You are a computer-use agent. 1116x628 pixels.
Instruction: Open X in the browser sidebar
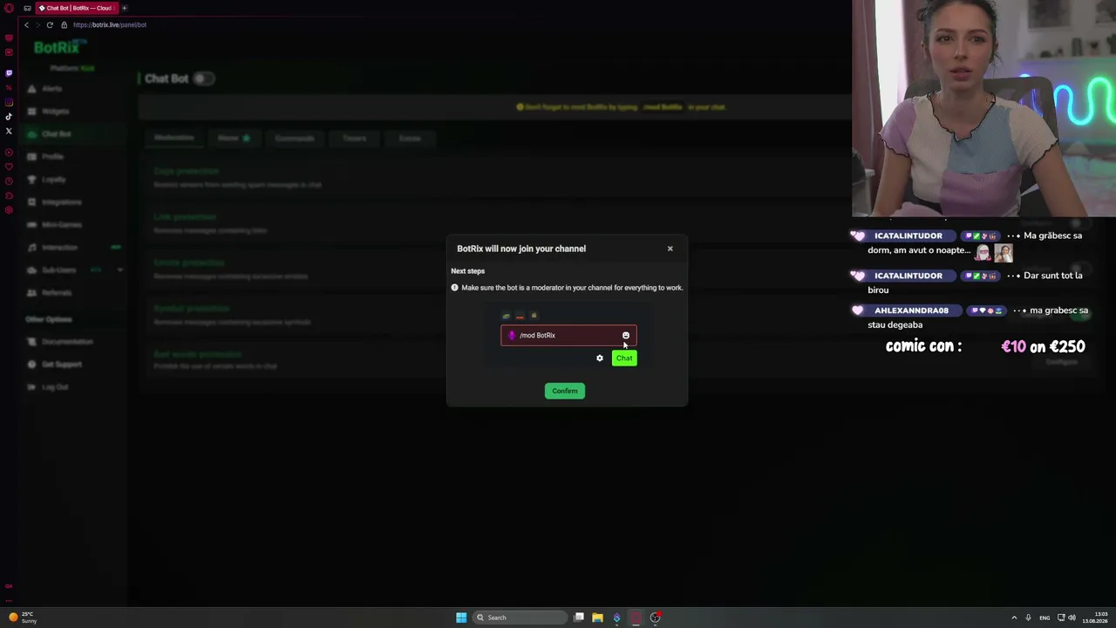[x=9, y=131]
